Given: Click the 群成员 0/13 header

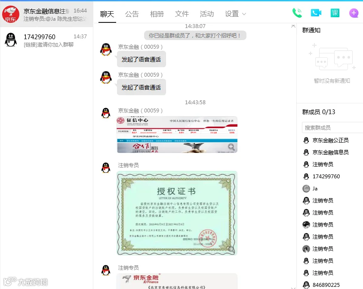Looking at the screenshot, I should click(319, 112).
